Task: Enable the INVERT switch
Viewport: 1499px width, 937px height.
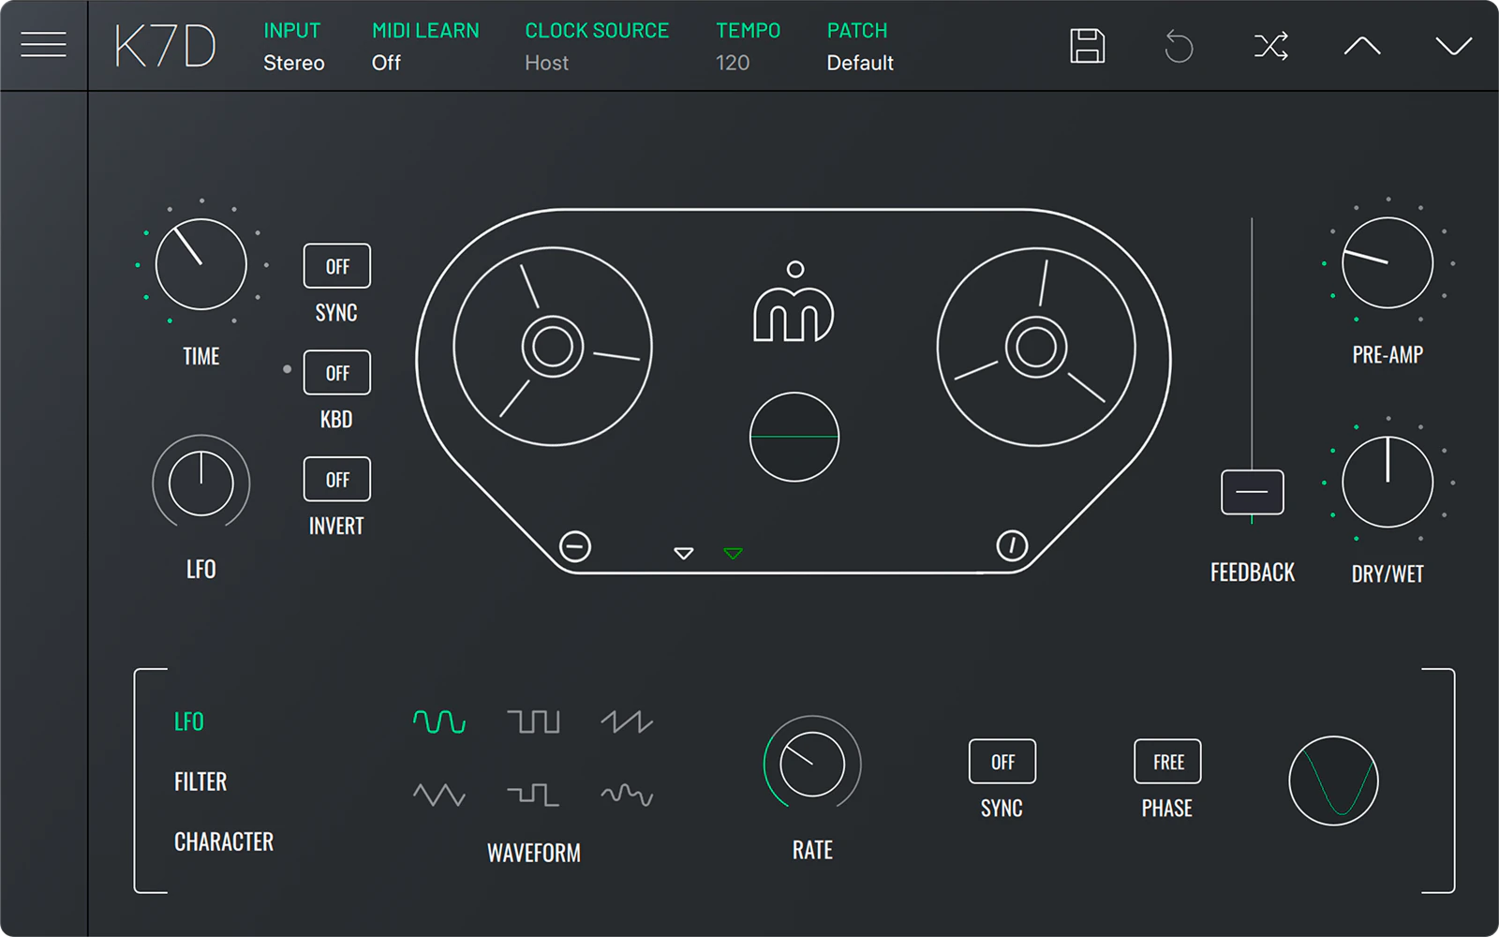Action: [337, 480]
